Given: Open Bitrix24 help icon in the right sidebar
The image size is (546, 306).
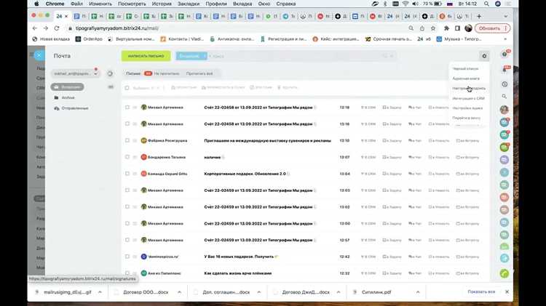Looking at the screenshot, I should pyautogui.click(x=505, y=55).
